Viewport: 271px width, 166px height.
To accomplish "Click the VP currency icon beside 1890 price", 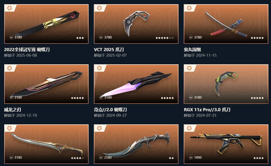I will point(191,157).
